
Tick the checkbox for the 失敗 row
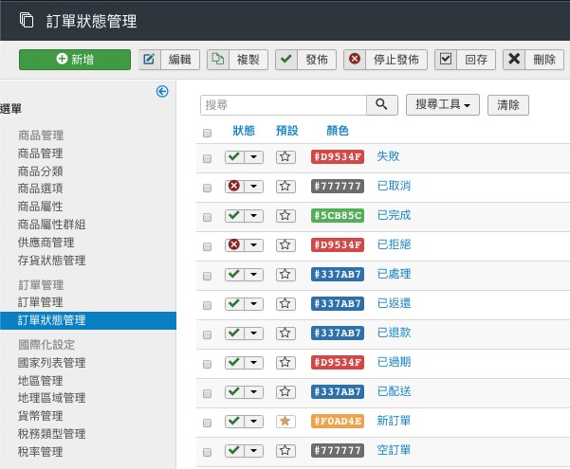coord(207,157)
